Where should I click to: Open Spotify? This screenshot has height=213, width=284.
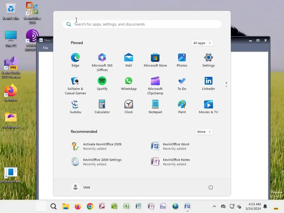click(x=102, y=83)
